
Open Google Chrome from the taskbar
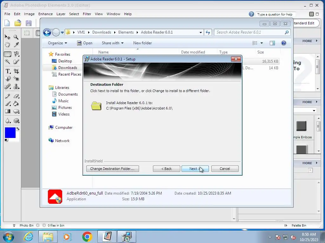[x=87, y=237]
